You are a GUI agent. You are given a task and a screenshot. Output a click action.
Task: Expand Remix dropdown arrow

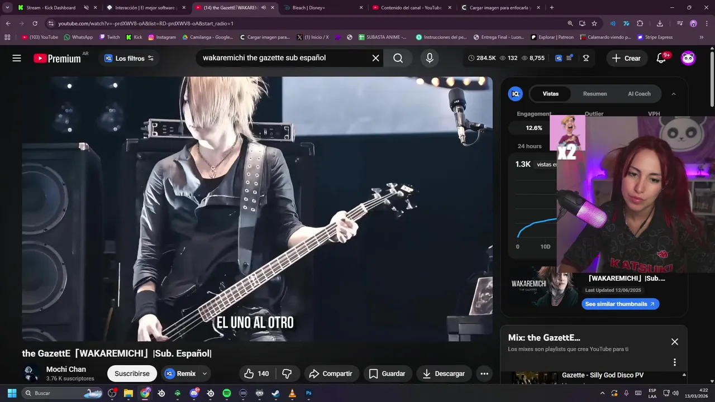[204, 374]
